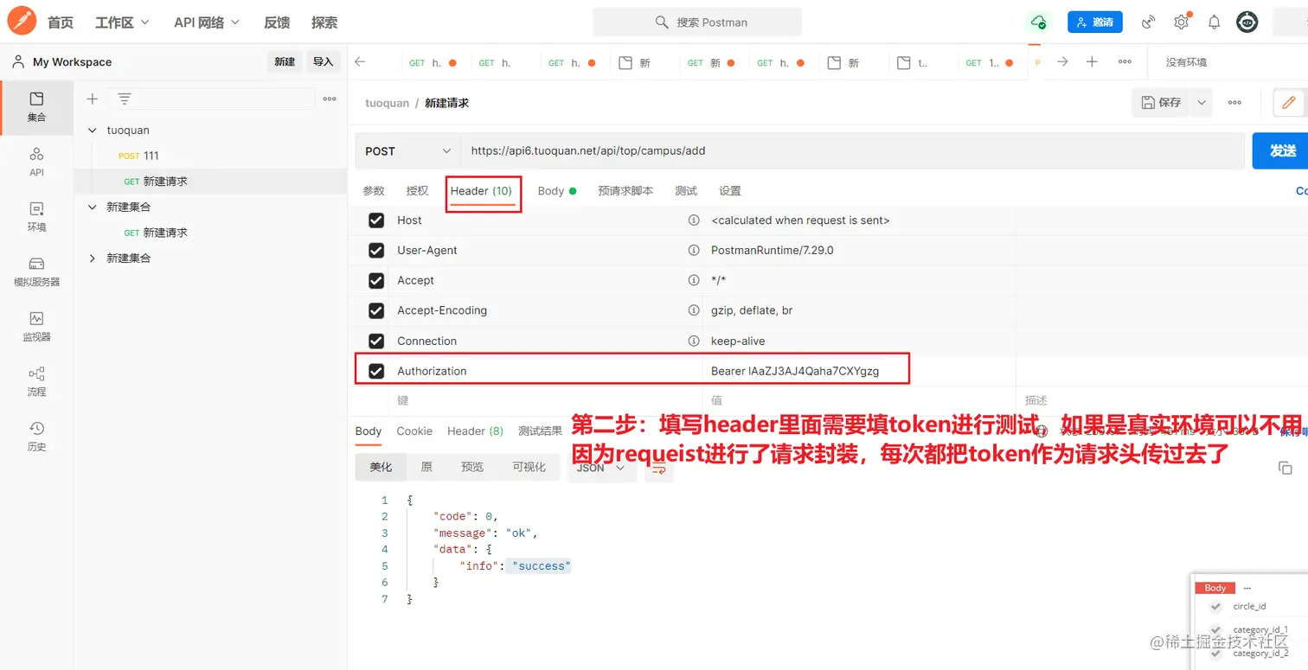This screenshot has height=670, width=1308.
Task: Select the 预览 response view
Action: click(x=472, y=467)
